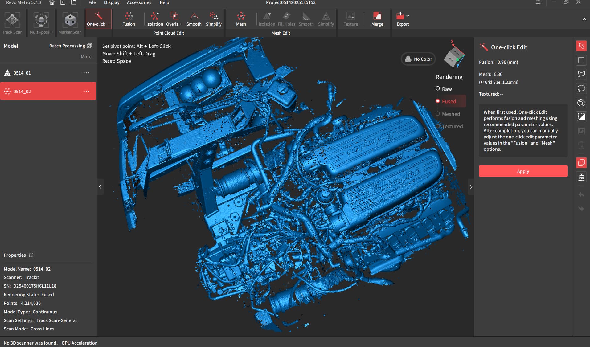Select the Track Scan mode
Viewport: 590px width, 347px height.
pos(12,23)
